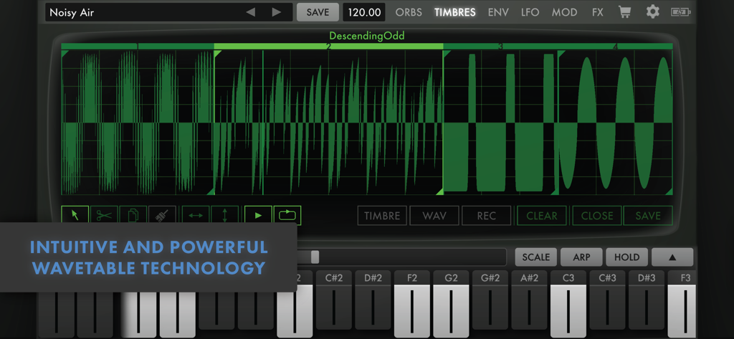Screen dimensions: 734x339
Task: Open the LFO tab
Action: point(530,12)
